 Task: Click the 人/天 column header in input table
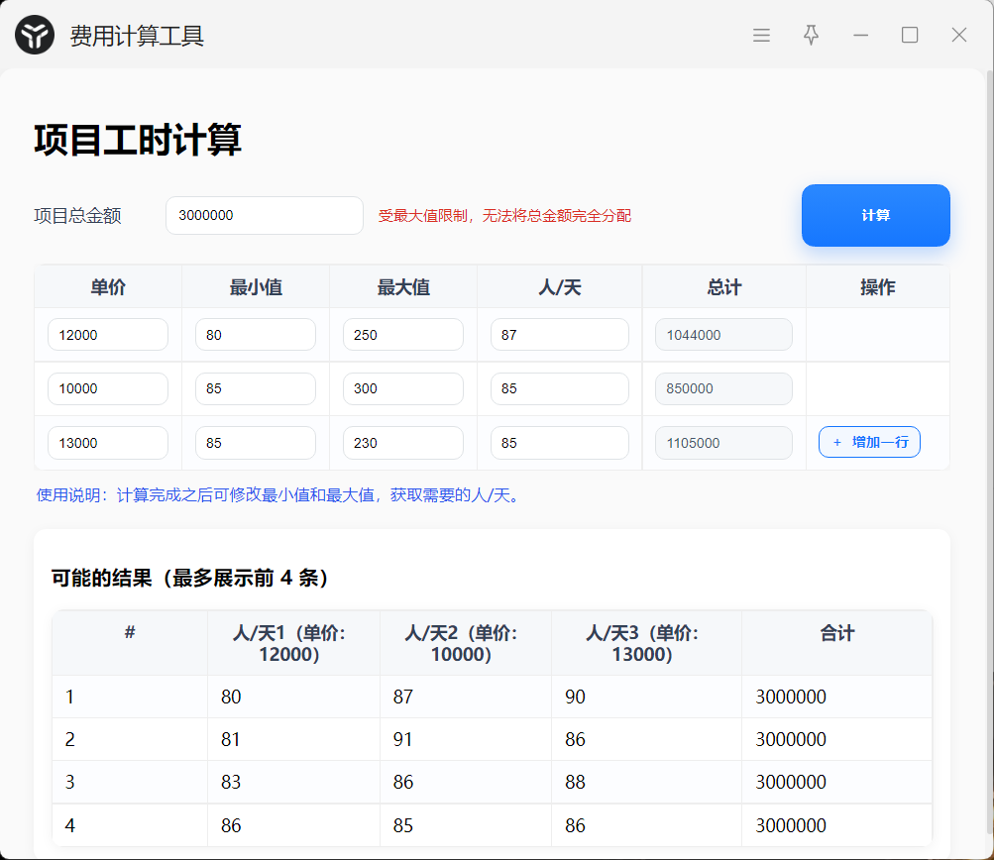[x=560, y=287]
